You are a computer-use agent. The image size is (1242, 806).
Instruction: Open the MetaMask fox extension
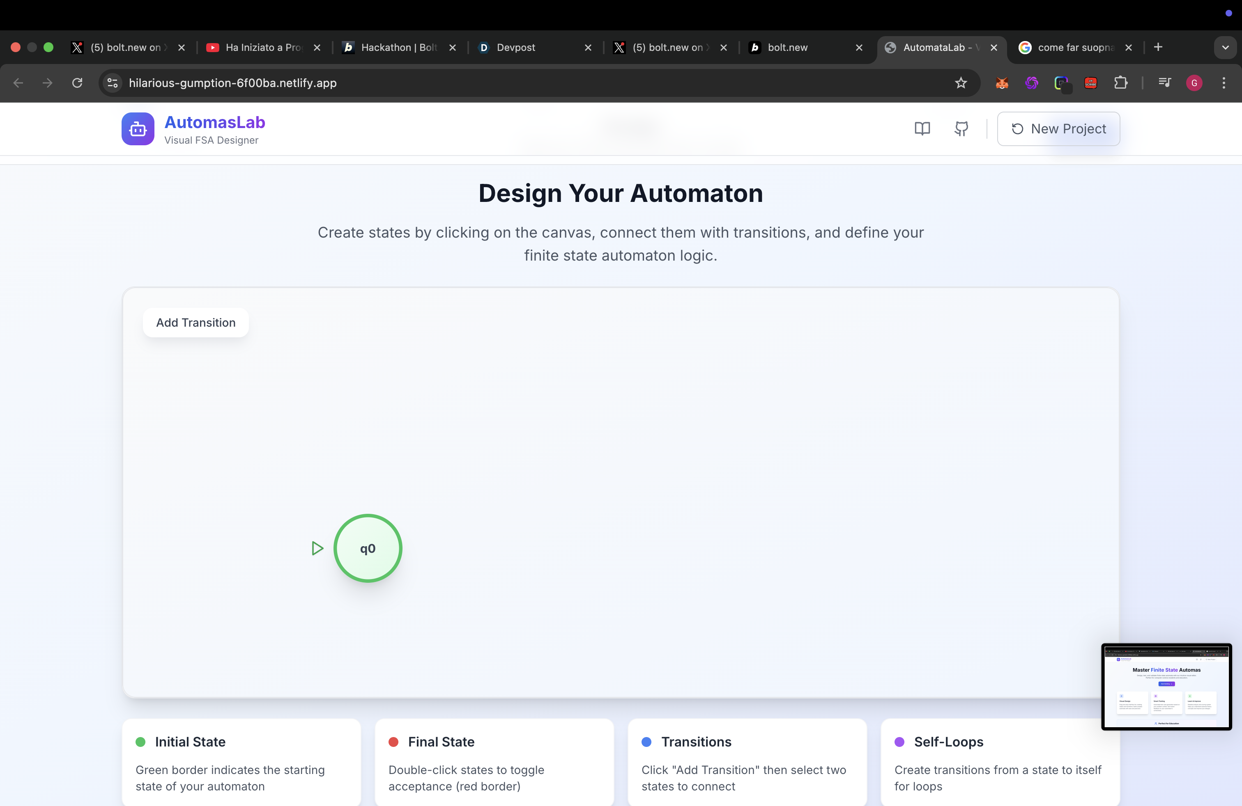[1001, 83]
